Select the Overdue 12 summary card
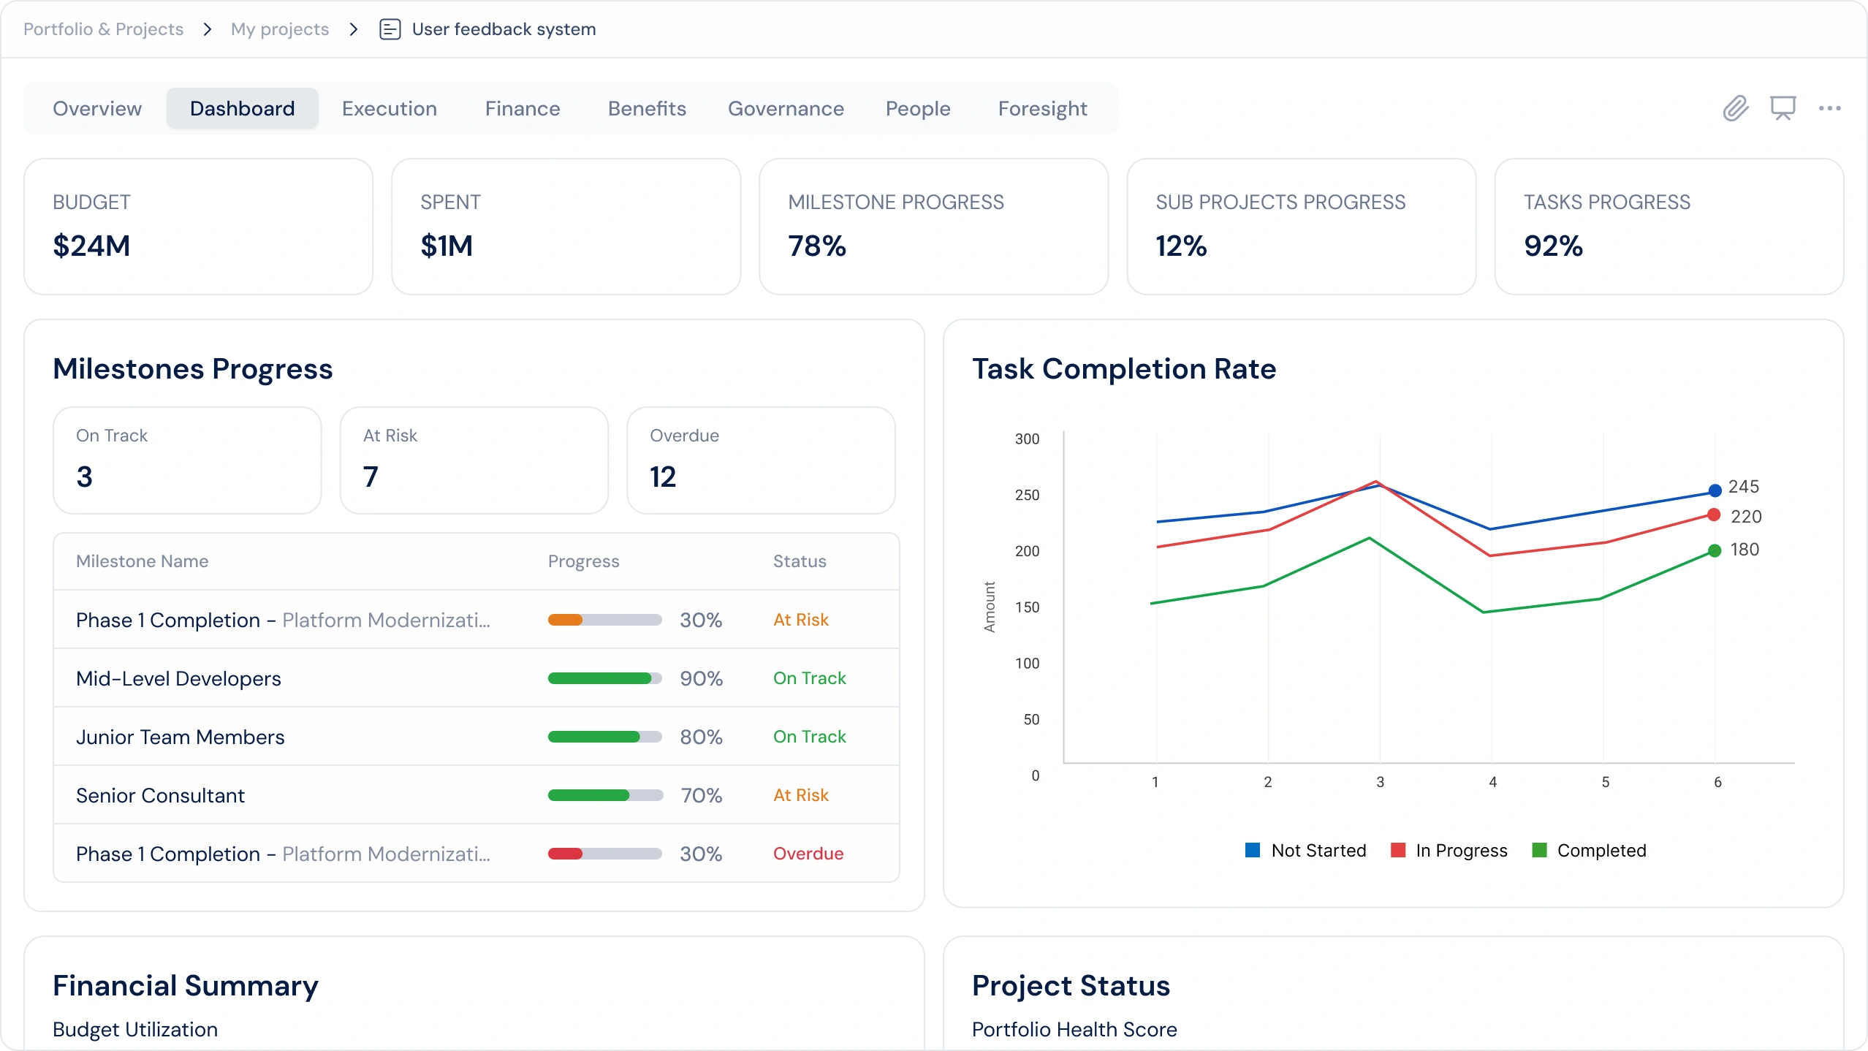The width and height of the screenshot is (1868, 1051). [x=762, y=460]
